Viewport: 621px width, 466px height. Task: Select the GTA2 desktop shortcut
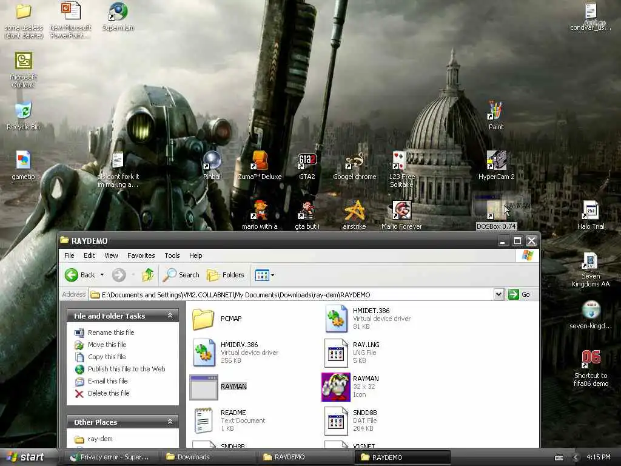[x=307, y=166]
